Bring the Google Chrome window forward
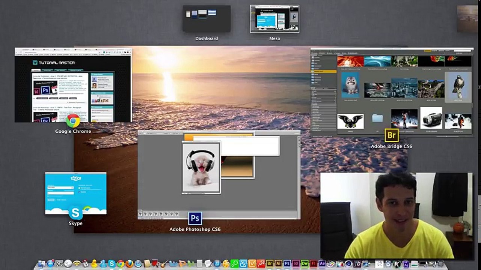This screenshot has height=270, width=481. coord(73,85)
